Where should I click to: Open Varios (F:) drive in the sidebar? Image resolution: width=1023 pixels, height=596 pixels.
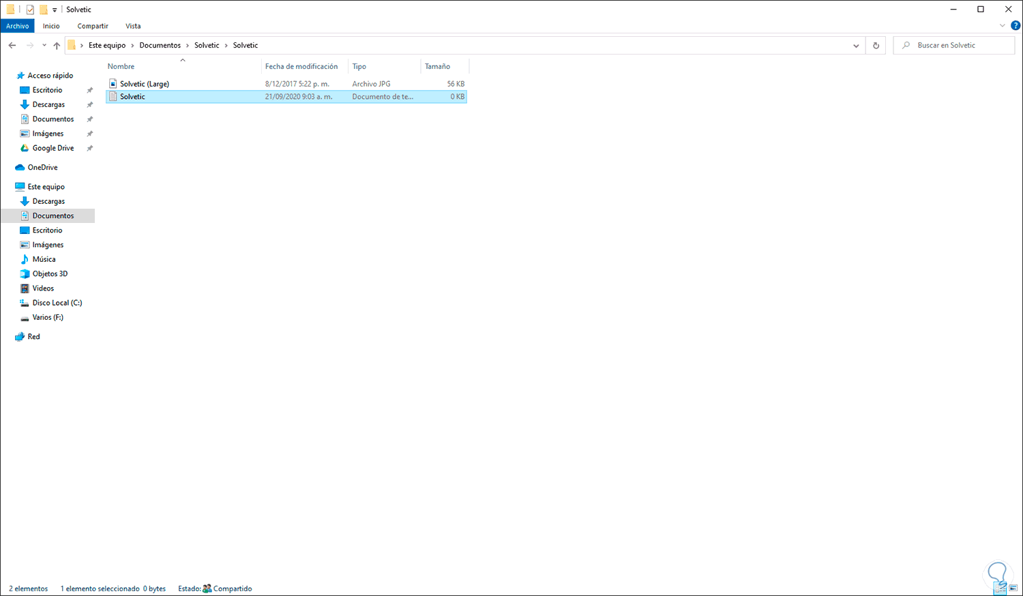(48, 317)
